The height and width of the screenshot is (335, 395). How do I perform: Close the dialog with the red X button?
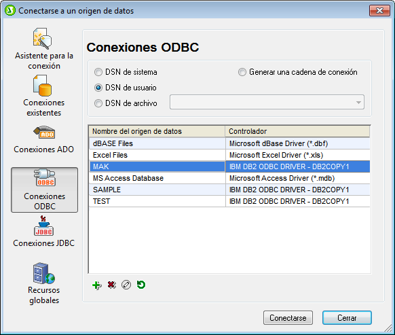379,11
